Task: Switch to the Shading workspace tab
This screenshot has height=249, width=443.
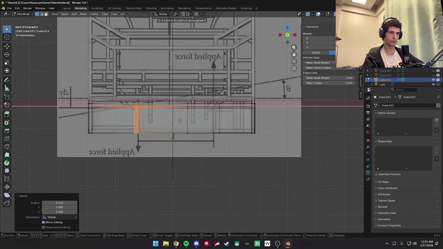Action: point(151,8)
